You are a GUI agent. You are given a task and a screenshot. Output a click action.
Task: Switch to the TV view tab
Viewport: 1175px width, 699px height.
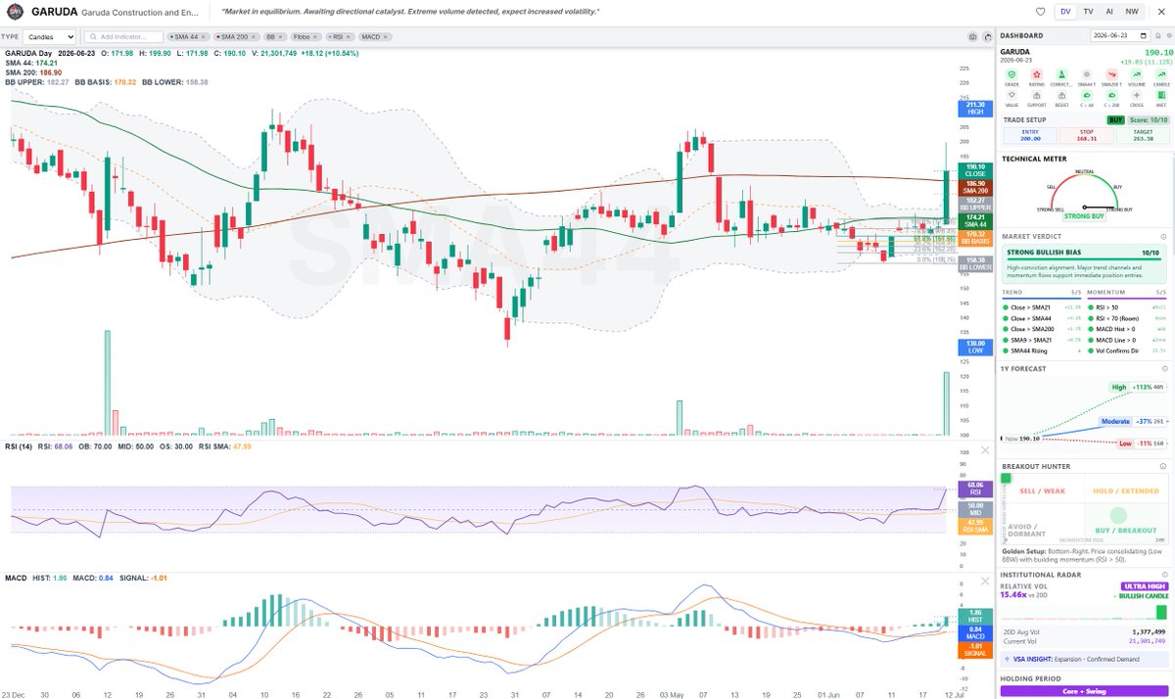coord(1088,12)
